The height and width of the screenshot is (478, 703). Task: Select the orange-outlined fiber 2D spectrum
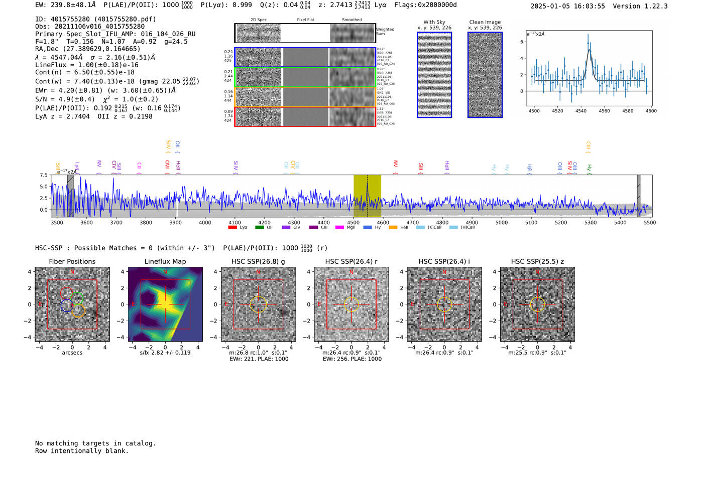[305, 97]
